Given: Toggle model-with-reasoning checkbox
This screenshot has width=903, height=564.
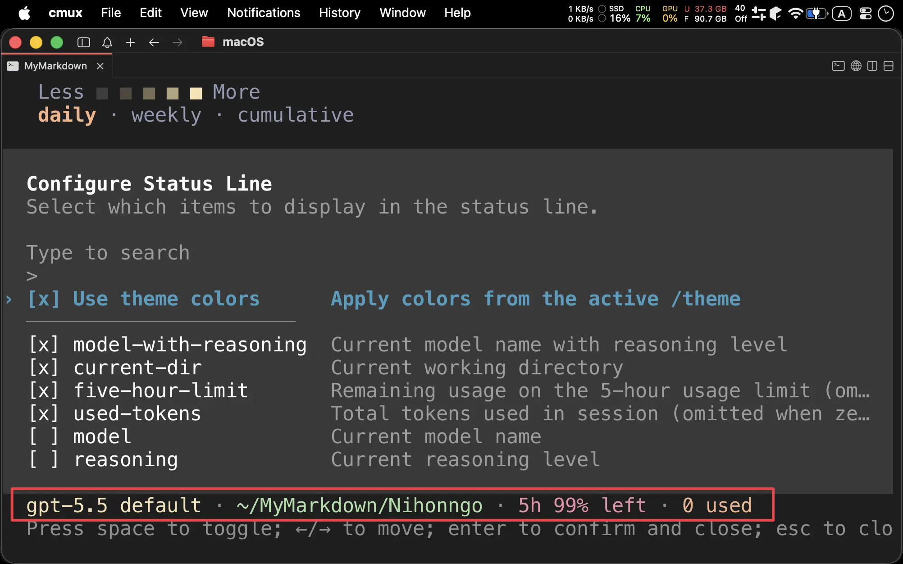Looking at the screenshot, I should 44,345.
